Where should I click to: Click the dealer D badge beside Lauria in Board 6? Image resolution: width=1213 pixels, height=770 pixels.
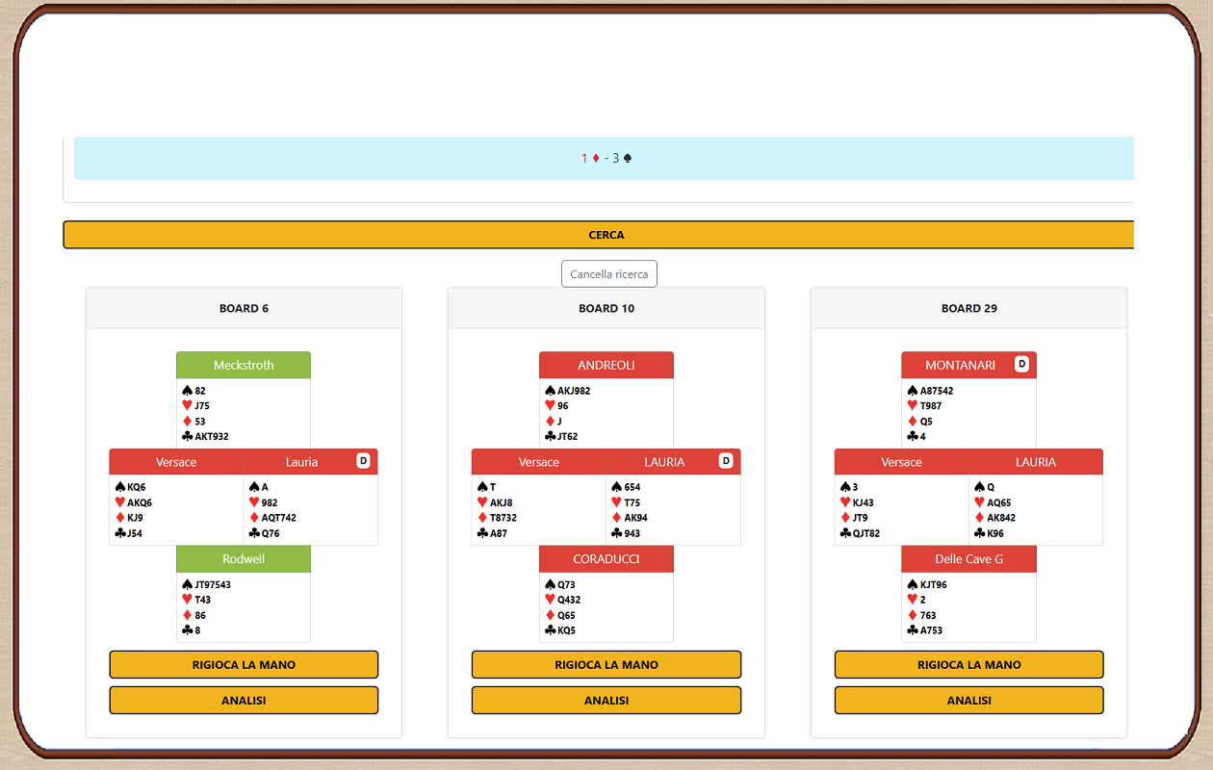[363, 461]
